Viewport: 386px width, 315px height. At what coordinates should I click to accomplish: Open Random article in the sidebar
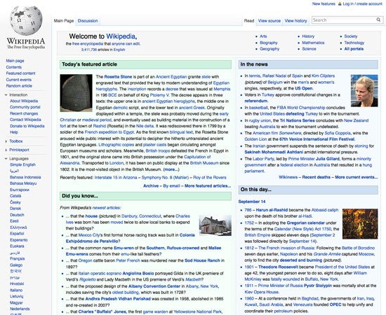[x=19, y=85]
